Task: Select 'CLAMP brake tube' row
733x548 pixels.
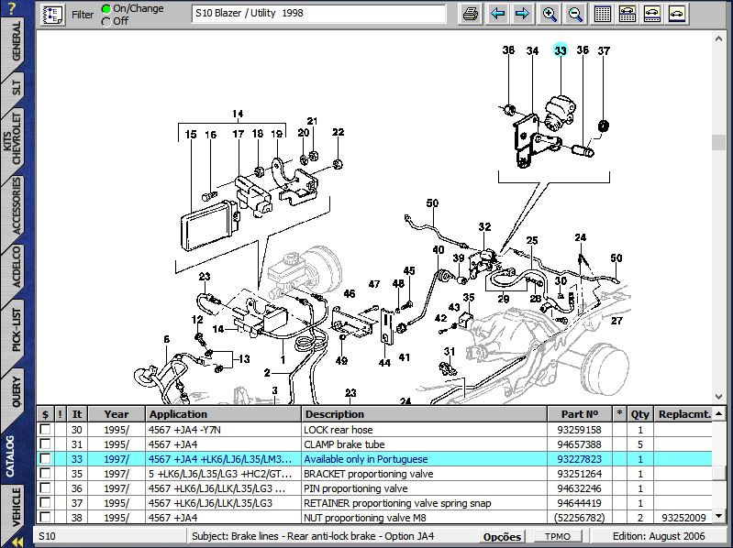Action: (x=374, y=444)
